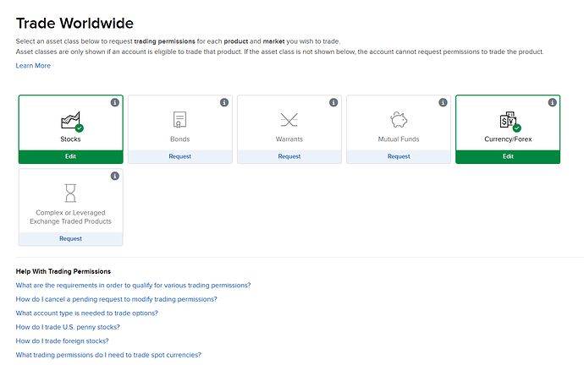Open 'How do I trade U.S. penny stocks?'
The height and width of the screenshot is (365, 584).
tap(68, 327)
